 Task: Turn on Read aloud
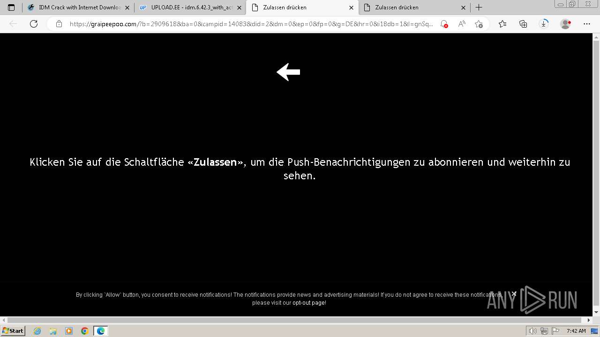click(x=462, y=24)
